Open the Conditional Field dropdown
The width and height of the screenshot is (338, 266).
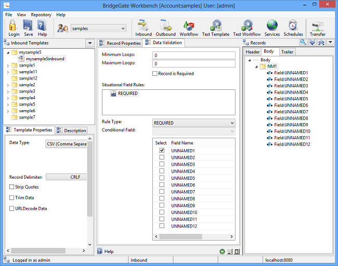[194, 131]
